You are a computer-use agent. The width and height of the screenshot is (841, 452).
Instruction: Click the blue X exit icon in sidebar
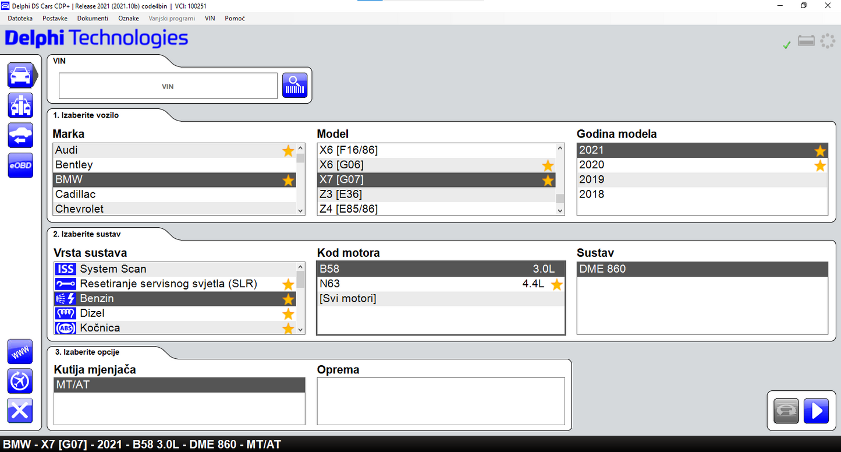20,411
